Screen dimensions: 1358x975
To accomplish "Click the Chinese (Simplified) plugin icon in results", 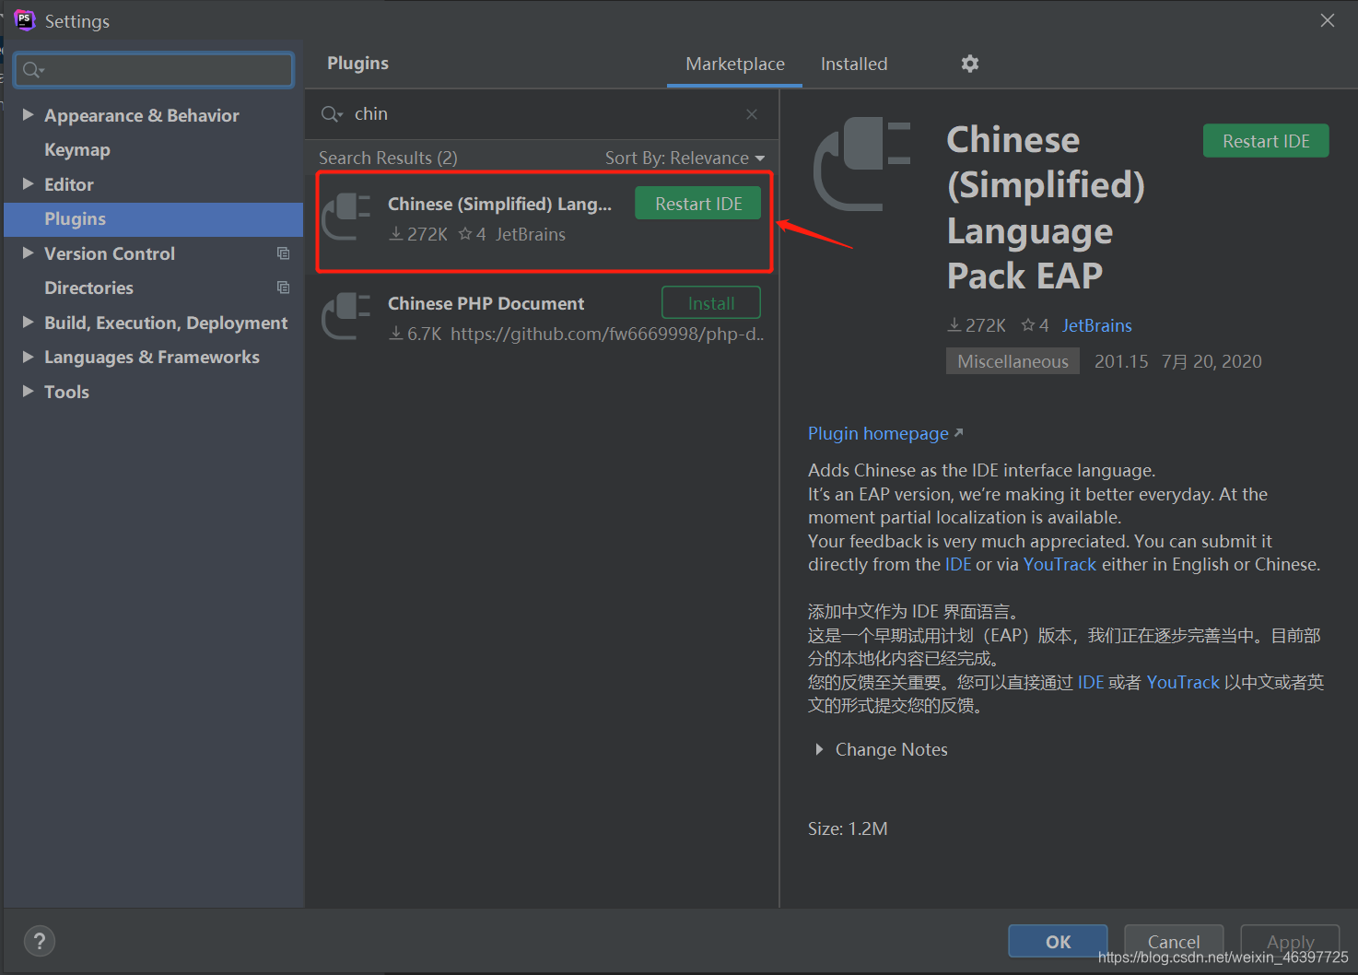I will coord(346,217).
